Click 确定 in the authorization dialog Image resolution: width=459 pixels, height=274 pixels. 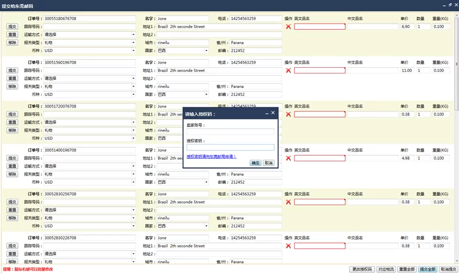click(256, 163)
